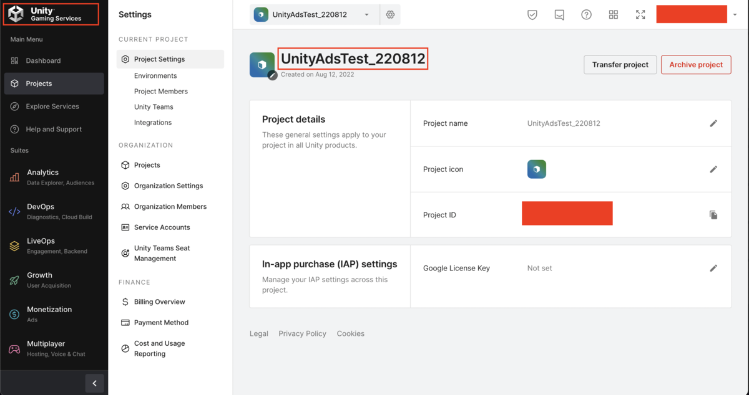Viewport: 749px width, 395px height.
Task: Click the project icon edit badge by title
Action: 272,75
